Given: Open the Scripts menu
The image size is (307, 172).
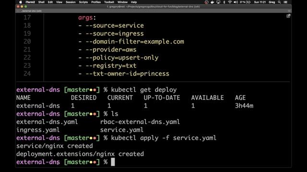Looking at the screenshot, I should click(83, 2).
